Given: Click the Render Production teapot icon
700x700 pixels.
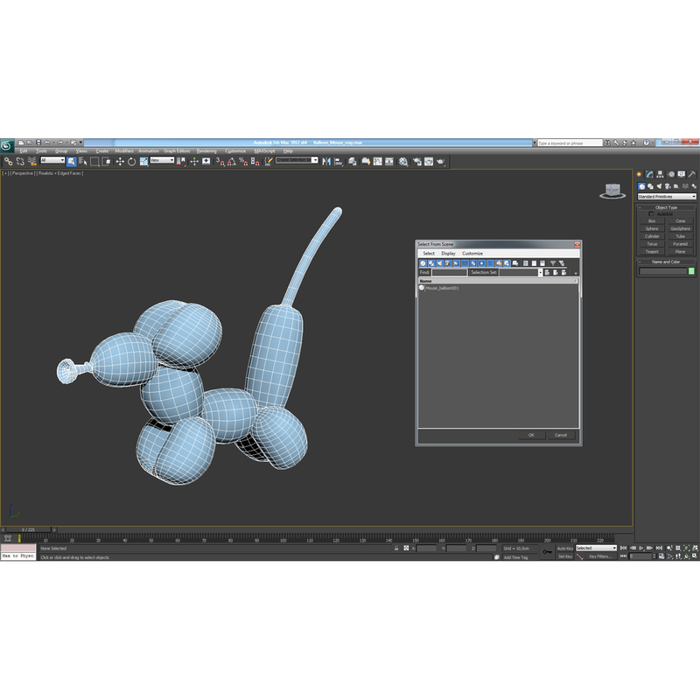Looking at the screenshot, I should point(442,161).
